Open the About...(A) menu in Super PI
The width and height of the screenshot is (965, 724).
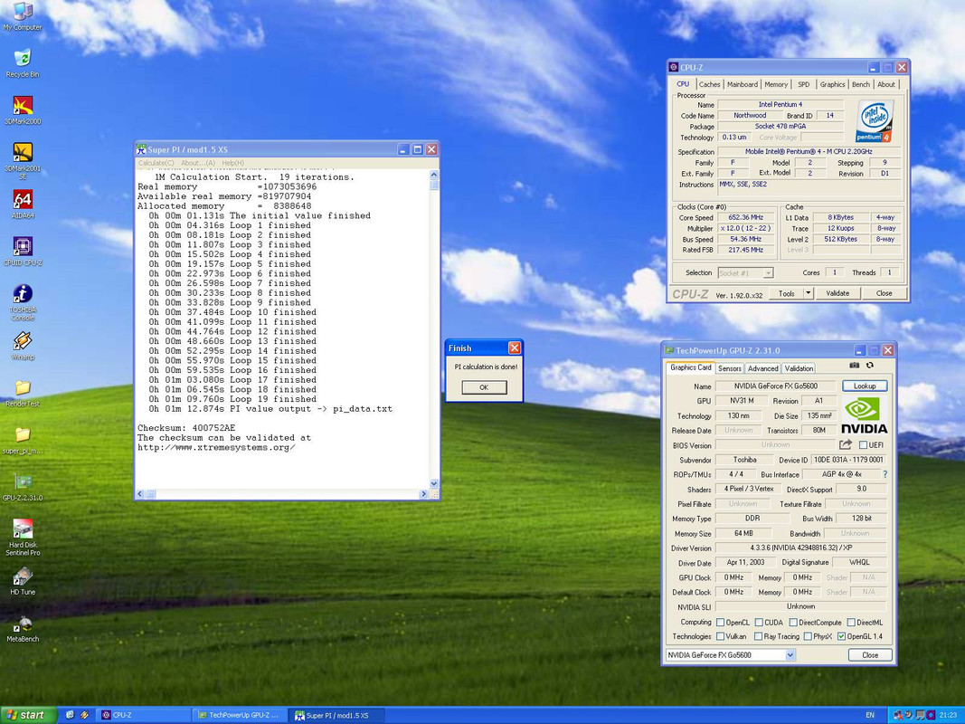[197, 163]
